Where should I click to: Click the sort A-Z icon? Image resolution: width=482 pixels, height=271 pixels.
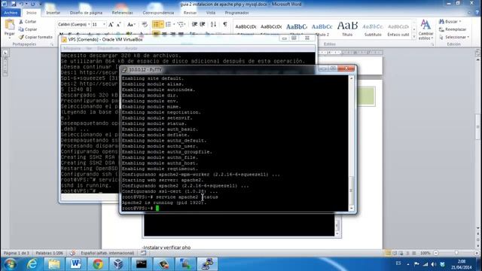point(214,24)
